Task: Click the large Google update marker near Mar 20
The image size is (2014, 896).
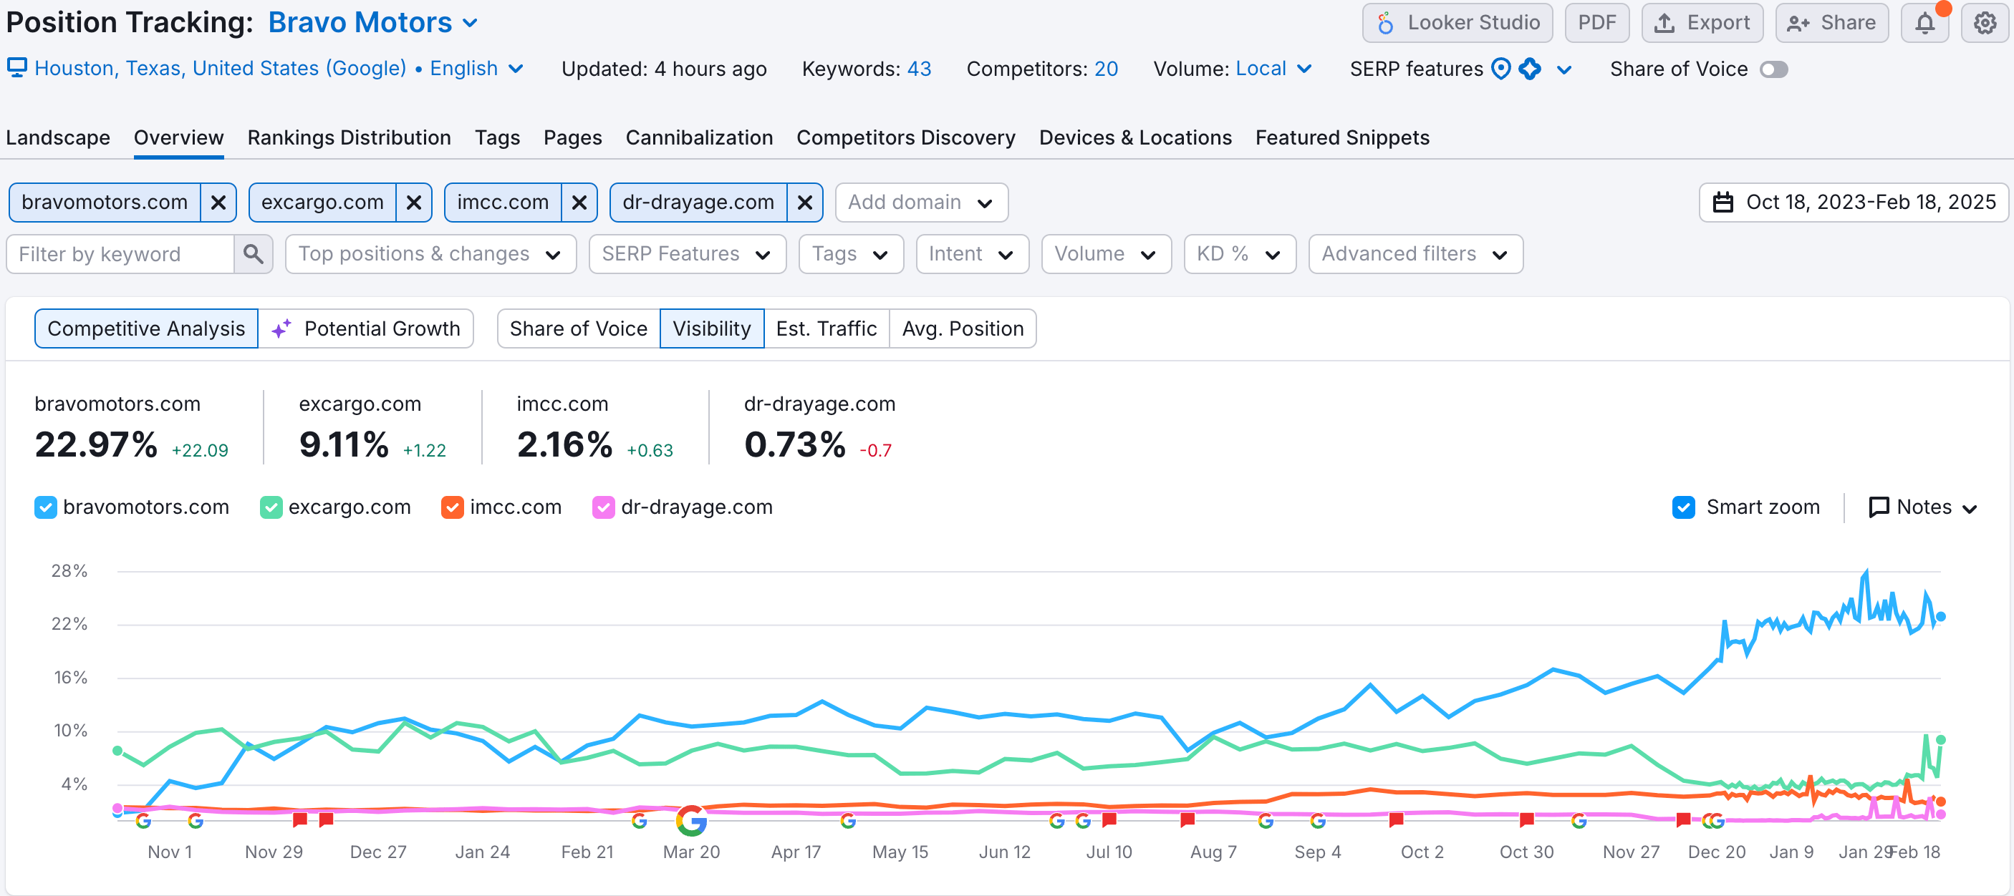Action: [691, 820]
